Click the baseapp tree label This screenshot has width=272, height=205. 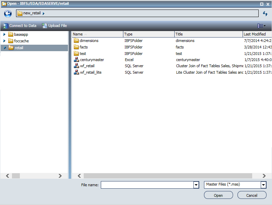(21, 34)
